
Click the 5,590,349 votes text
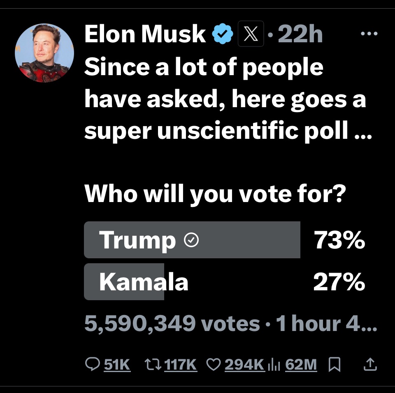pyautogui.click(x=172, y=324)
